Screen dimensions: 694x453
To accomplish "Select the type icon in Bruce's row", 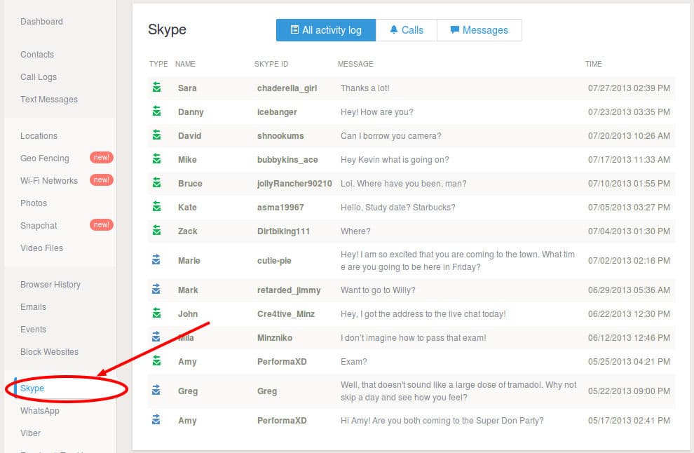I will (x=157, y=183).
